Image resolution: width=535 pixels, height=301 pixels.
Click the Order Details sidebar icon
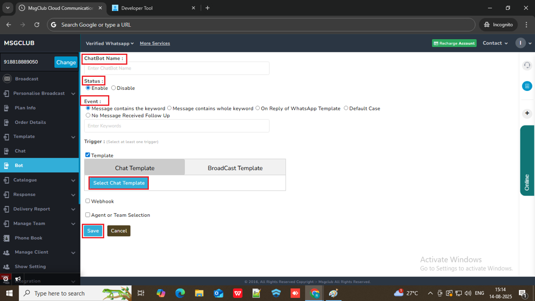tap(6, 122)
